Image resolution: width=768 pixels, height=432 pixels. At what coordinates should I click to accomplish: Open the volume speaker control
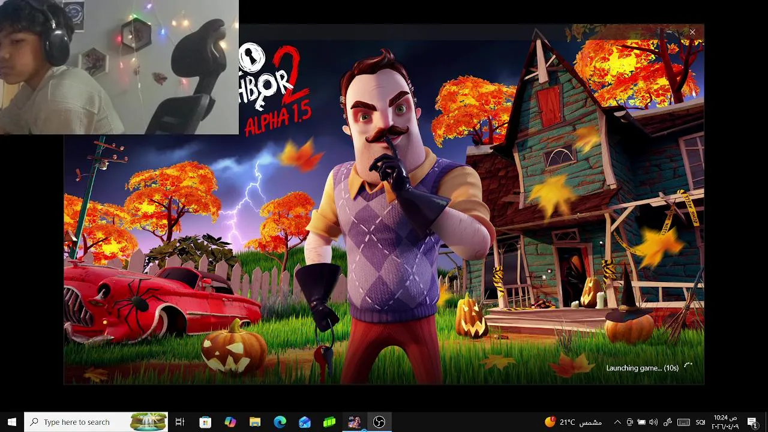coord(653,422)
